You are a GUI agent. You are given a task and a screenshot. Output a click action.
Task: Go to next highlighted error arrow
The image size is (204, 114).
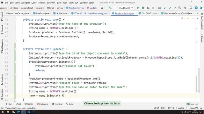[x=198, y=18]
